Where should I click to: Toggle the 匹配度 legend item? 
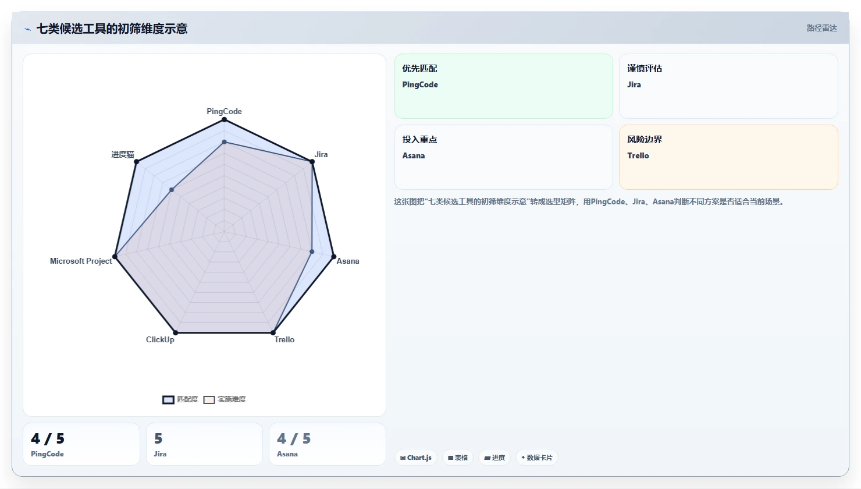pos(180,399)
